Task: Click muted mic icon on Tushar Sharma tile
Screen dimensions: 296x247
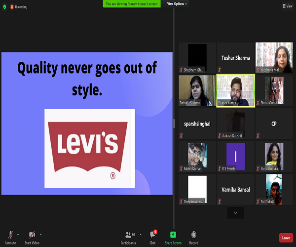Action: 220,70
